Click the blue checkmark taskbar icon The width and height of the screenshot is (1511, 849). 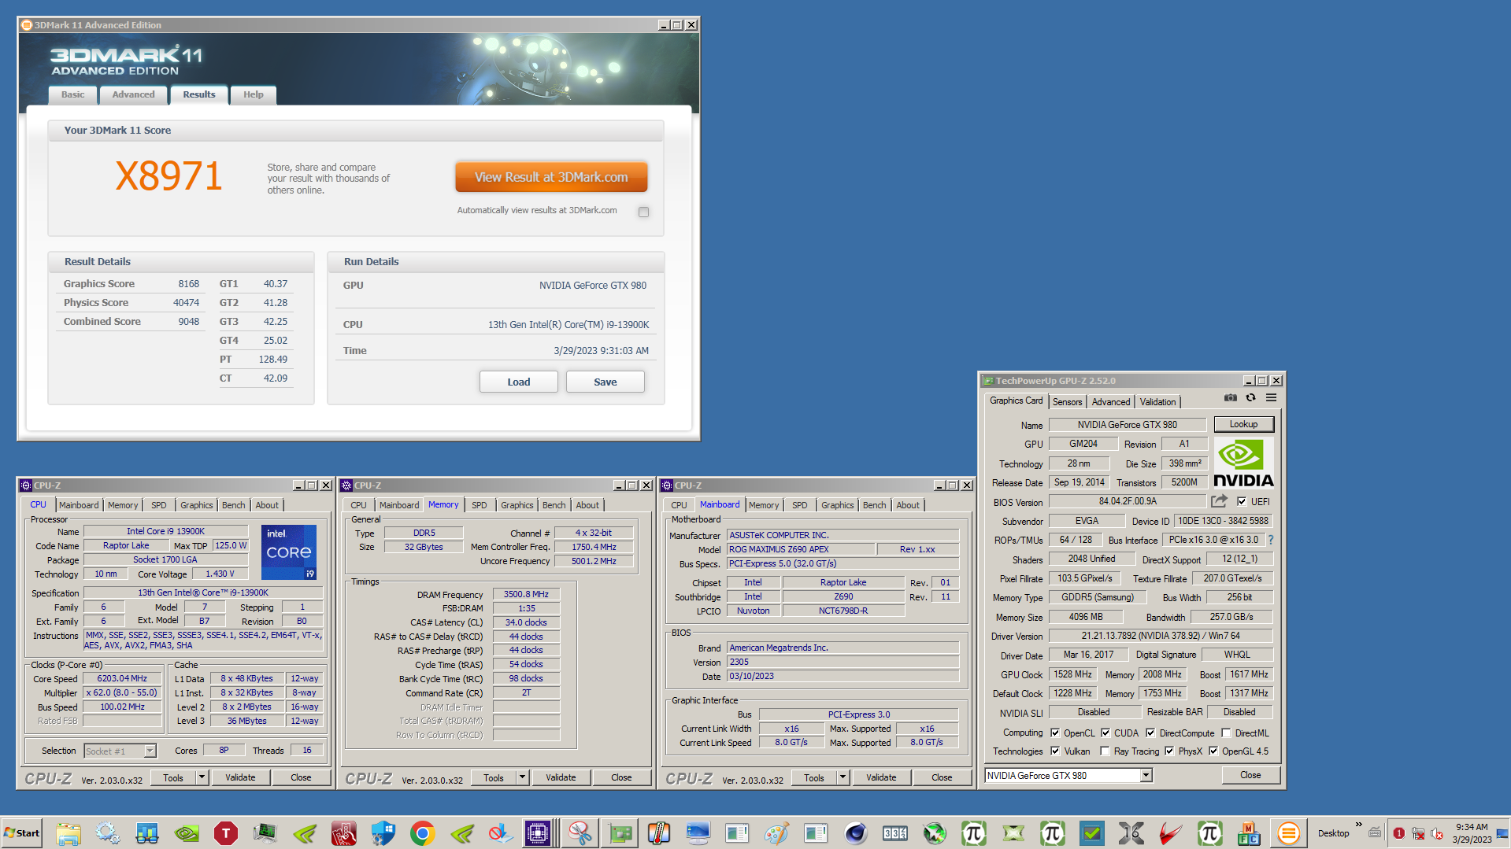1092,833
